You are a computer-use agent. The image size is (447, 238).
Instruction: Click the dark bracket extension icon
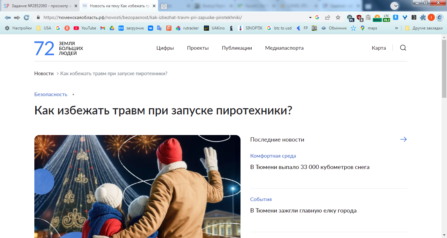[x=414, y=18]
